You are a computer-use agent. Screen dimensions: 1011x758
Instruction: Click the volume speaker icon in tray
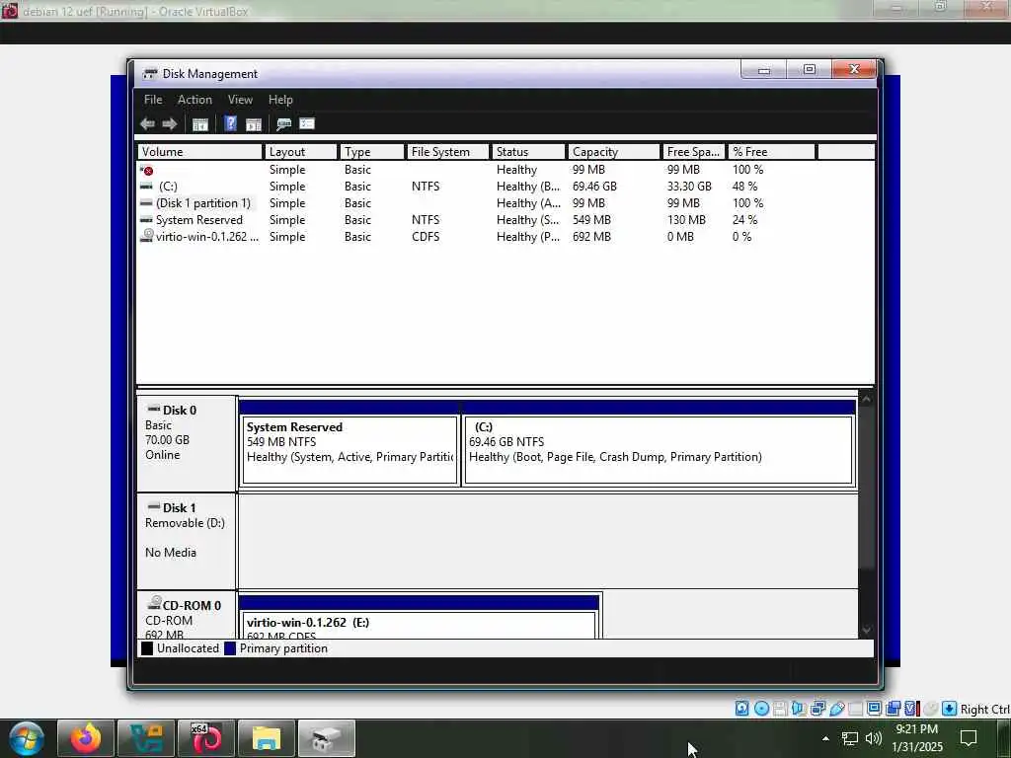click(x=874, y=738)
